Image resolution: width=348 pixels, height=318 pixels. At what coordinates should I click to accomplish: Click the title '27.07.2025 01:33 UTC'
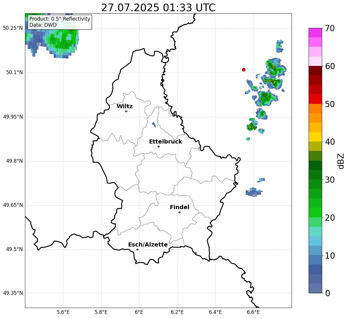[x=158, y=8]
